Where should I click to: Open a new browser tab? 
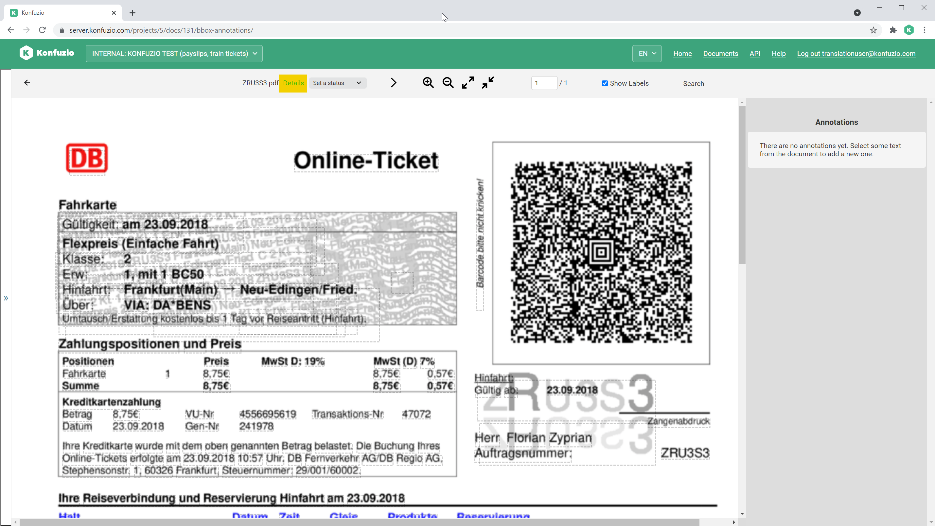[x=132, y=13]
